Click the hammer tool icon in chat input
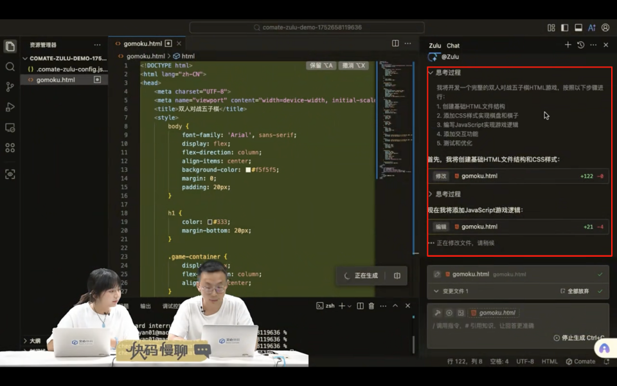The width and height of the screenshot is (617, 386). pos(438,313)
